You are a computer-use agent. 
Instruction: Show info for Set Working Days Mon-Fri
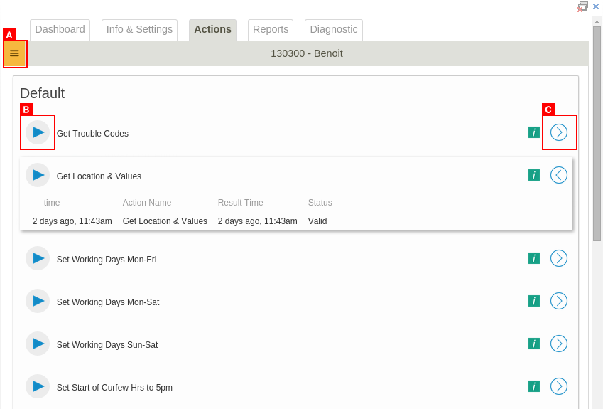(534, 258)
